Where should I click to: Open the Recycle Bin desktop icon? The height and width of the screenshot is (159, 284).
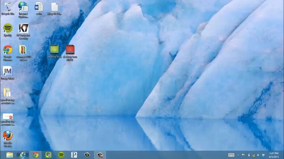pyautogui.click(x=8, y=8)
